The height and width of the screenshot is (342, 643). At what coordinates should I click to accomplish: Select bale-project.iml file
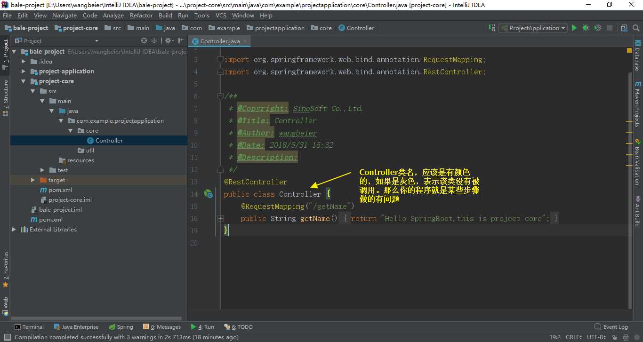(56, 209)
